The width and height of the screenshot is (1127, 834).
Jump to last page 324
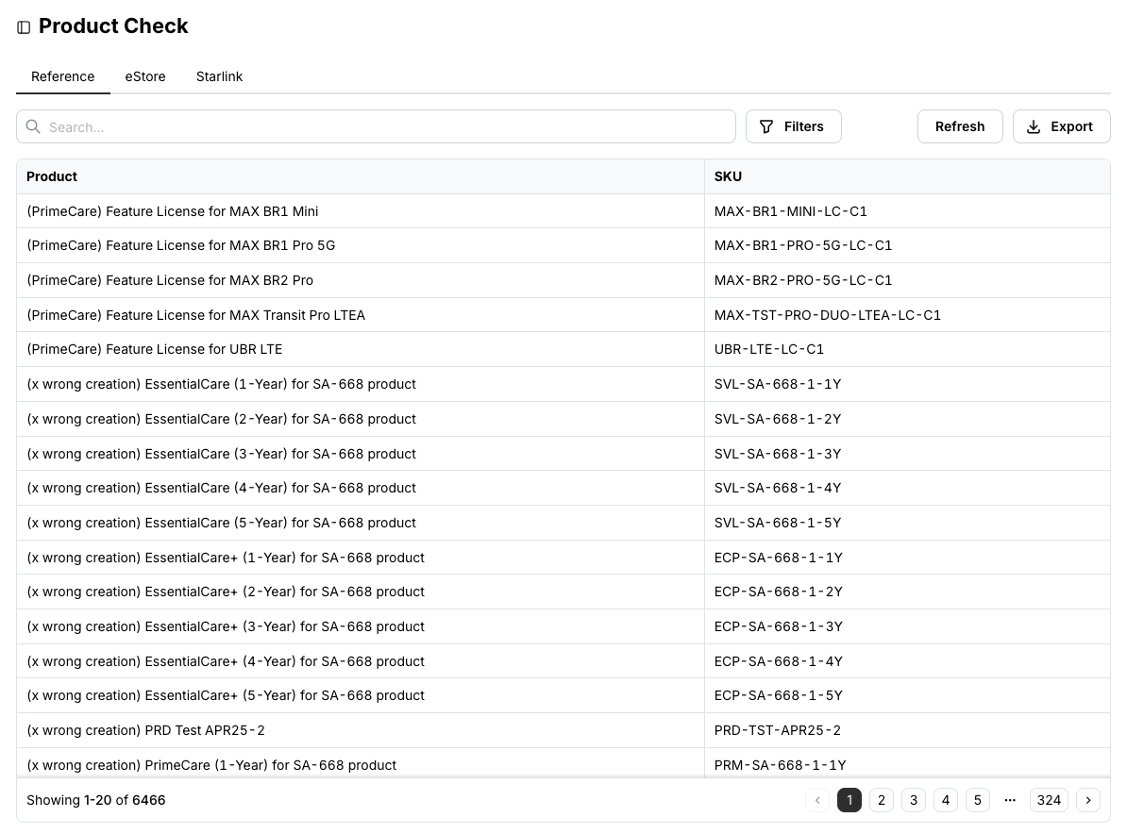1049,800
